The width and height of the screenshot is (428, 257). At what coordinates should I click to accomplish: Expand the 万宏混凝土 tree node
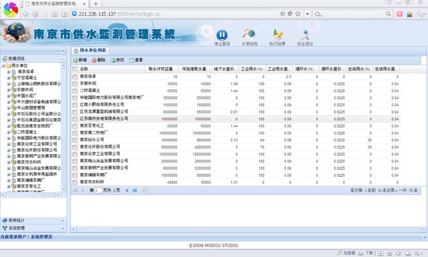pos(9,78)
